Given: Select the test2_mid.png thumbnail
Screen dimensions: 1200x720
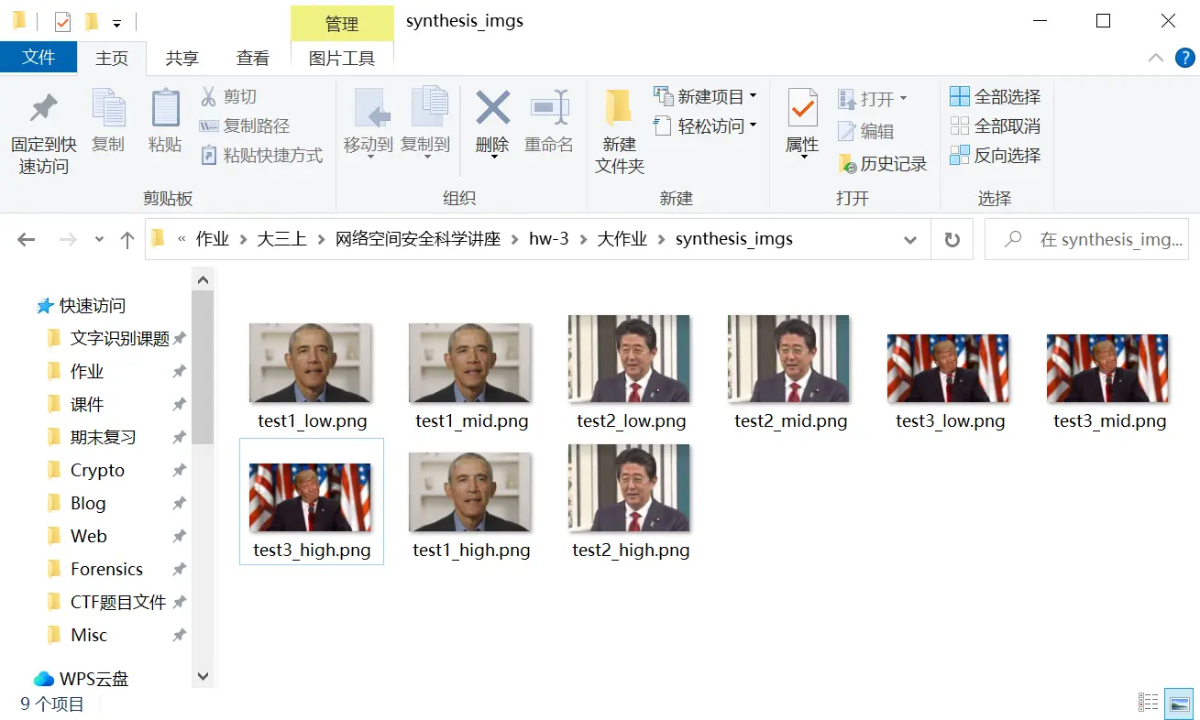Looking at the screenshot, I should click(x=790, y=360).
